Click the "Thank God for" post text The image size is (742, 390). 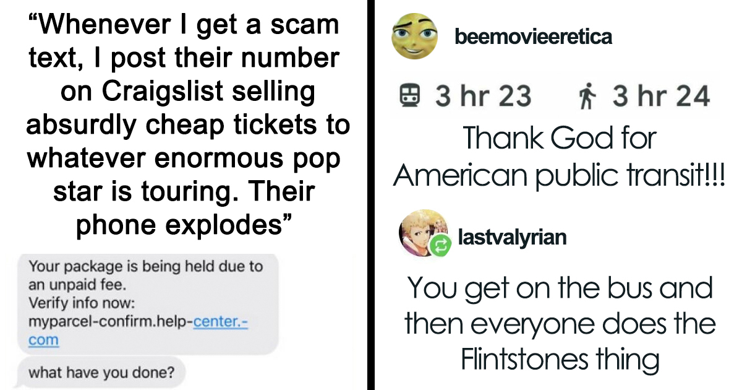point(560,137)
